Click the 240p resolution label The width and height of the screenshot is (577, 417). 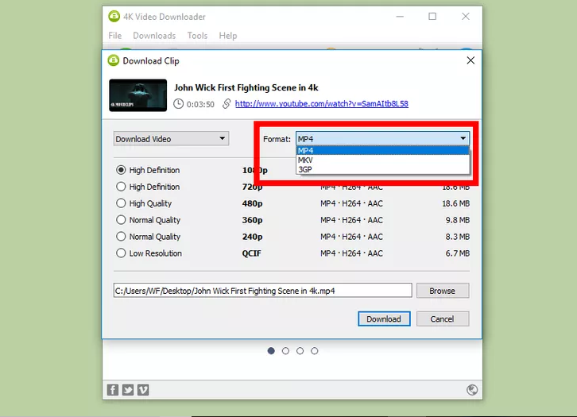(252, 237)
